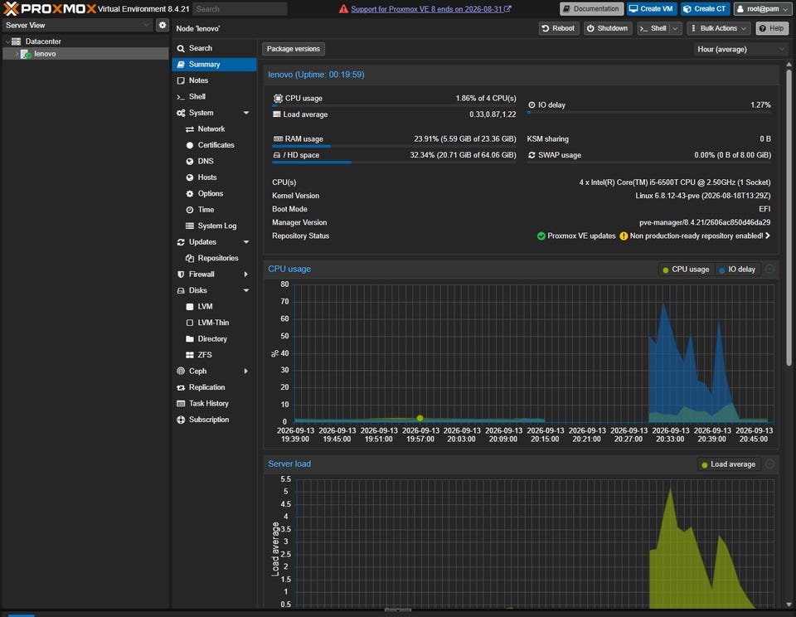This screenshot has height=617, width=796.
Task: Click the Subscription support icon
Action: 181,420
